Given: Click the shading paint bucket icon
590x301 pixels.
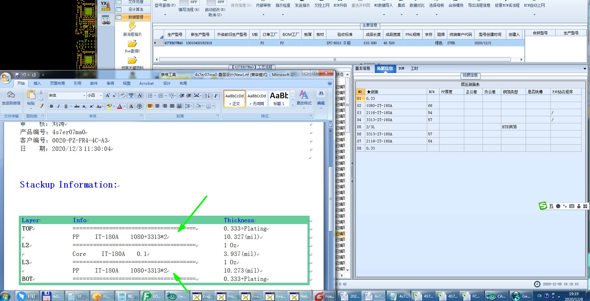Looking at the screenshot, I should [x=198, y=106].
